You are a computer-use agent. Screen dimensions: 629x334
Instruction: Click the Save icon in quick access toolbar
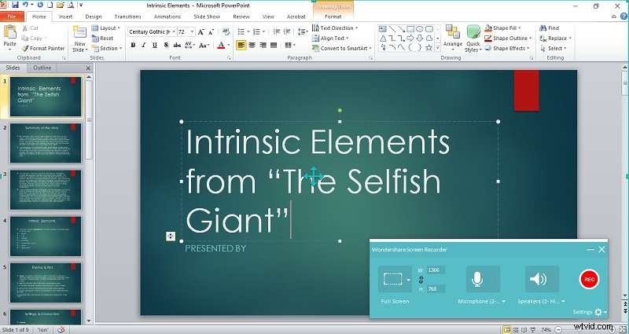[15, 6]
